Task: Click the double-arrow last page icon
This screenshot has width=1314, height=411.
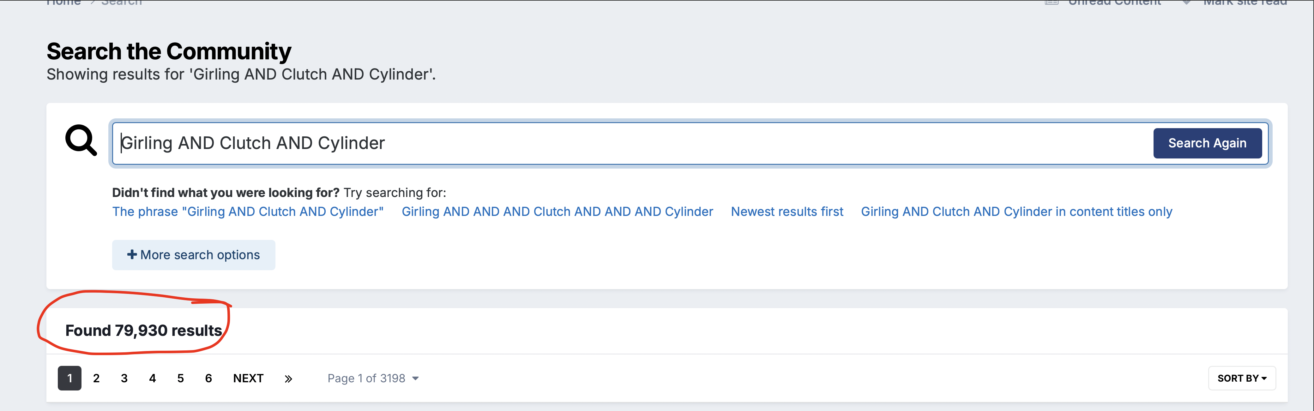Action: pos(288,378)
